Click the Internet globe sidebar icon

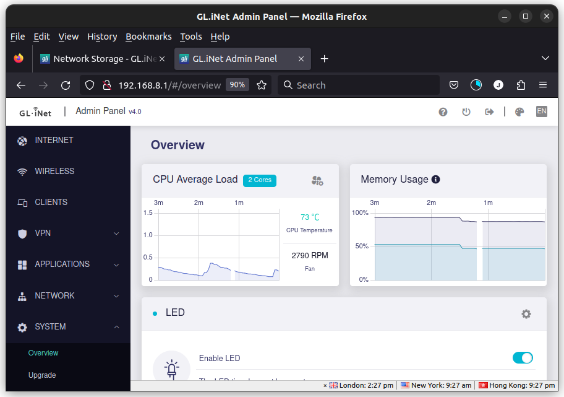click(x=22, y=141)
